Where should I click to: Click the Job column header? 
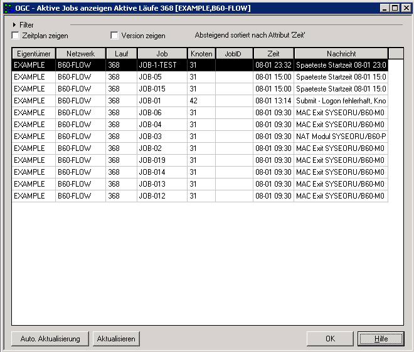(x=162, y=54)
